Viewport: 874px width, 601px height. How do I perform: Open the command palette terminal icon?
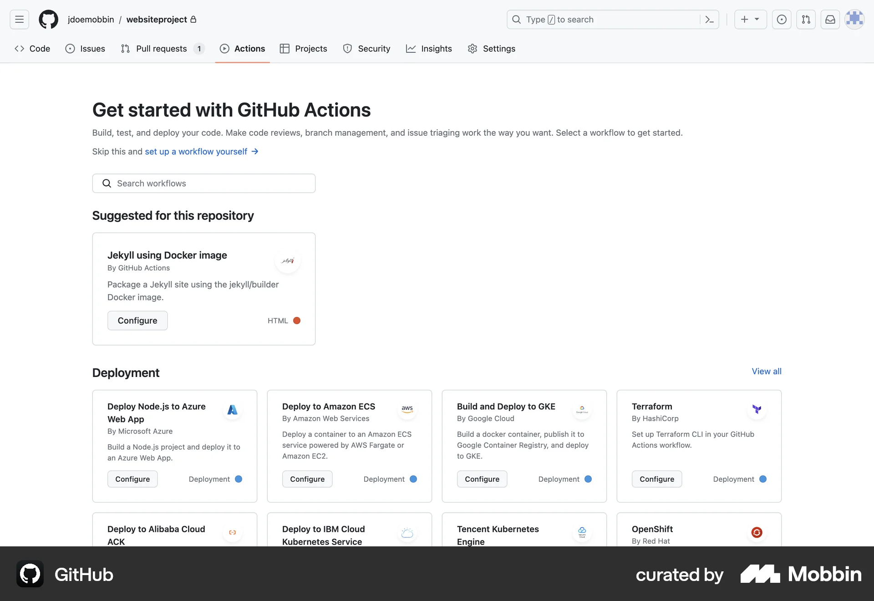709,20
